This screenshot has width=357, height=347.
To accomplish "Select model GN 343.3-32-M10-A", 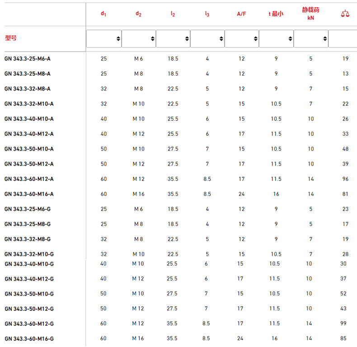I will point(29,104).
